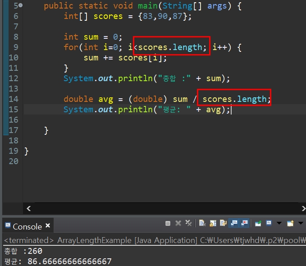This screenshot has height=266, width=306.
Task: Click line number 9 in the gutter
Action: [16, 47]
